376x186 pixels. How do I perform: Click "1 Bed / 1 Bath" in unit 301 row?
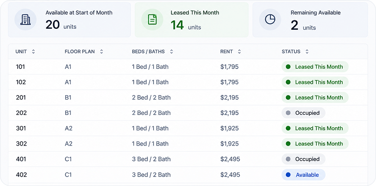[150, 128]
